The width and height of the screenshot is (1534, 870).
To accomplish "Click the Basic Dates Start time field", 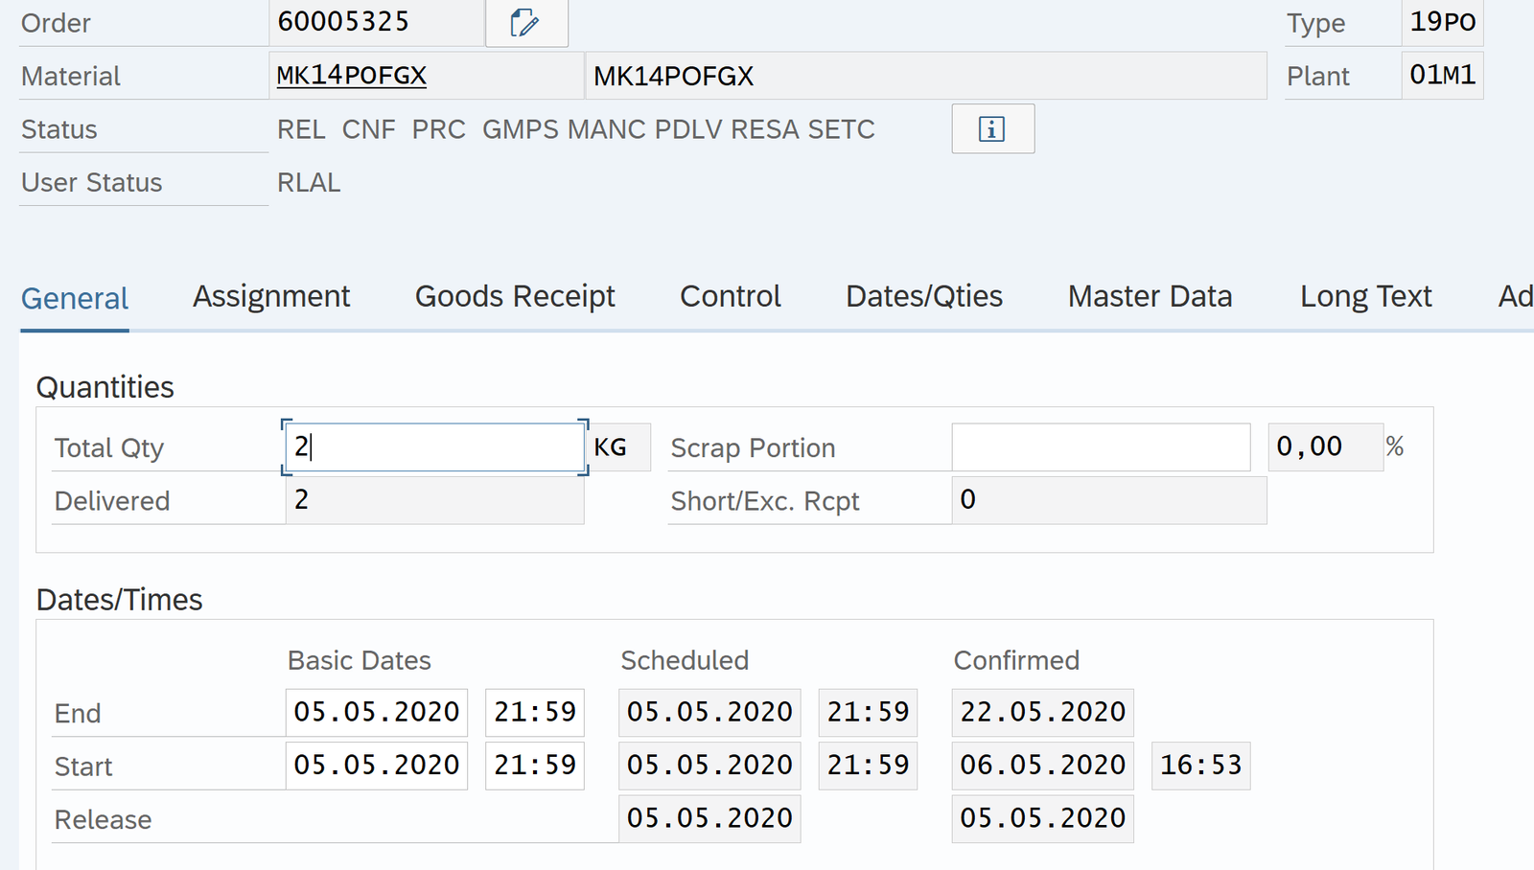I will tap(534, 766).
